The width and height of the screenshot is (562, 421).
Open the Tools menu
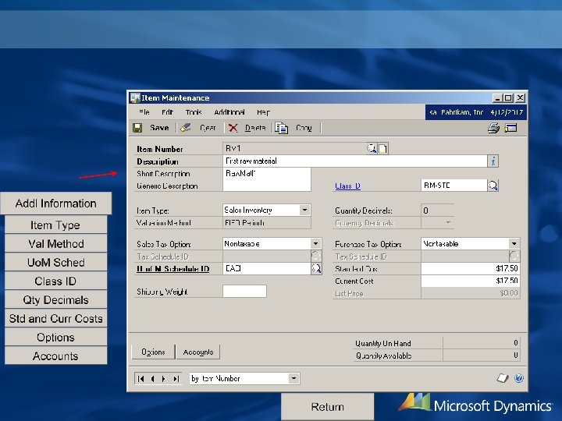tap(194, 112)
